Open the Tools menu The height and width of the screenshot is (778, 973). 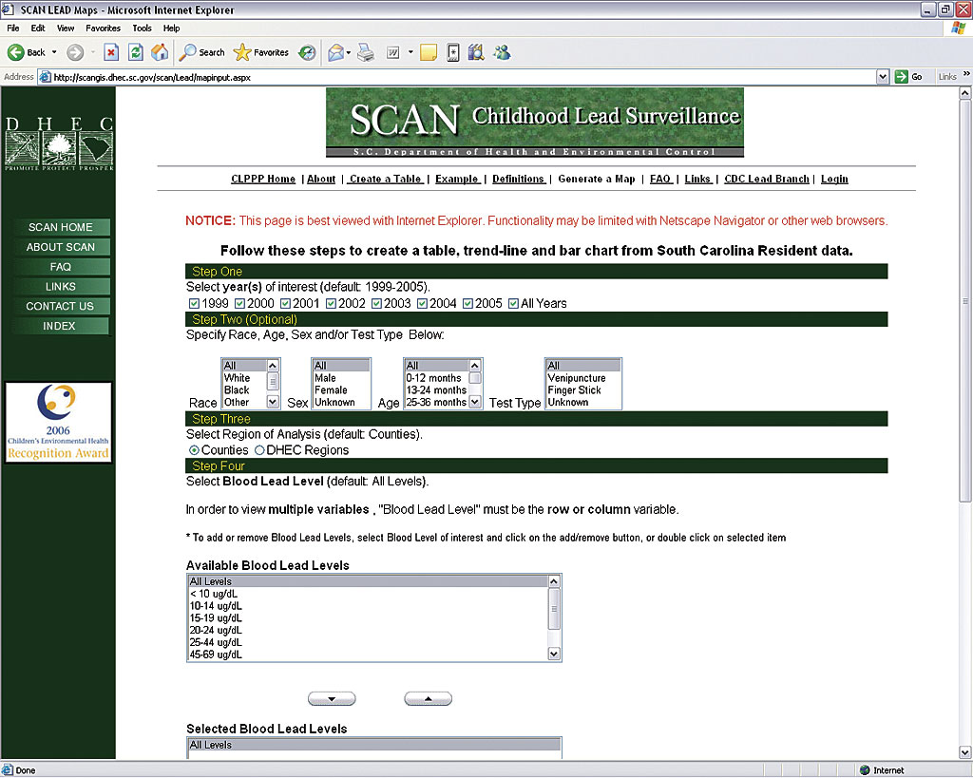pyautogui.click(x=142, y=28)
